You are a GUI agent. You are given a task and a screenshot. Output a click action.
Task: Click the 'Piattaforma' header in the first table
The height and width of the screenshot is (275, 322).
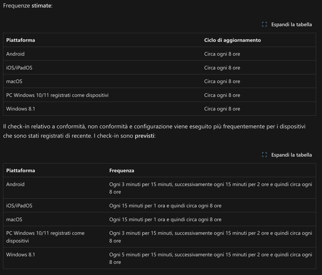point(21,40)
